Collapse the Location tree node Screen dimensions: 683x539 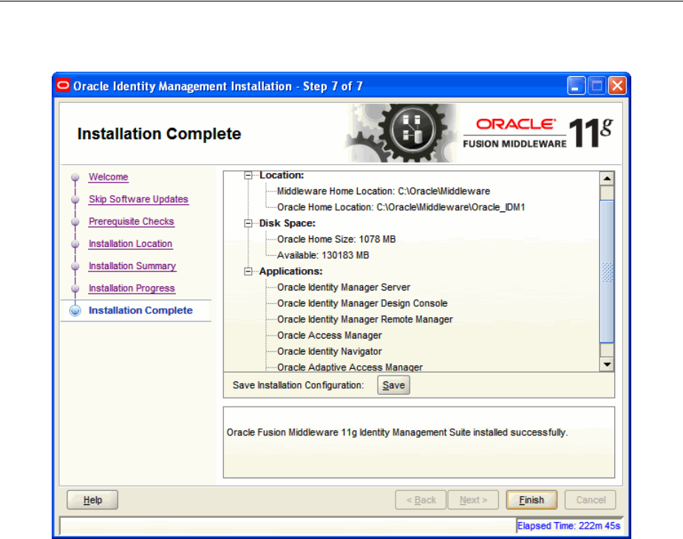[248, 175]
